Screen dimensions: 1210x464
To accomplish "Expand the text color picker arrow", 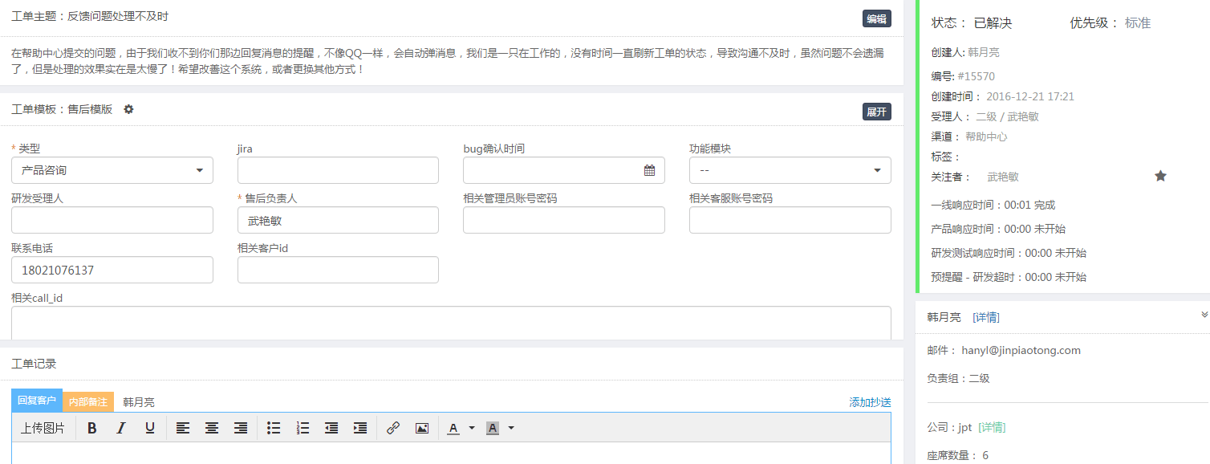I will pos(472,428).
